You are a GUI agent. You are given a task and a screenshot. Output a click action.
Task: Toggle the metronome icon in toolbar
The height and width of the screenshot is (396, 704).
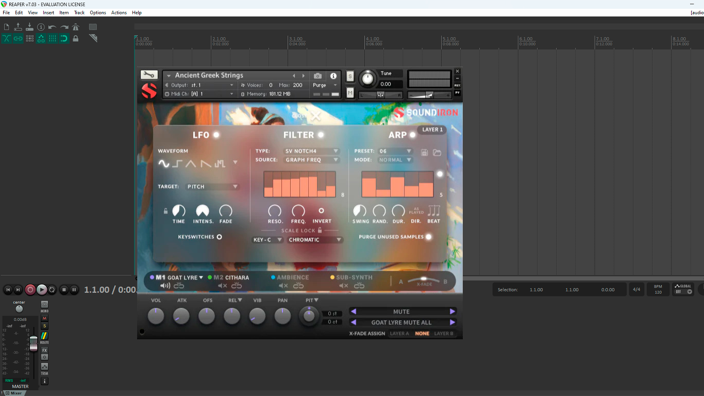[76, 27]
